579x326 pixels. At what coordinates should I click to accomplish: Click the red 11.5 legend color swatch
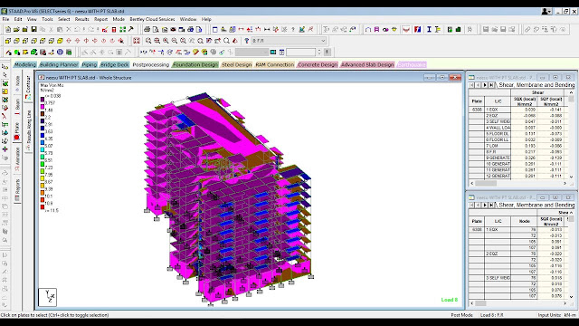[43, 207]
